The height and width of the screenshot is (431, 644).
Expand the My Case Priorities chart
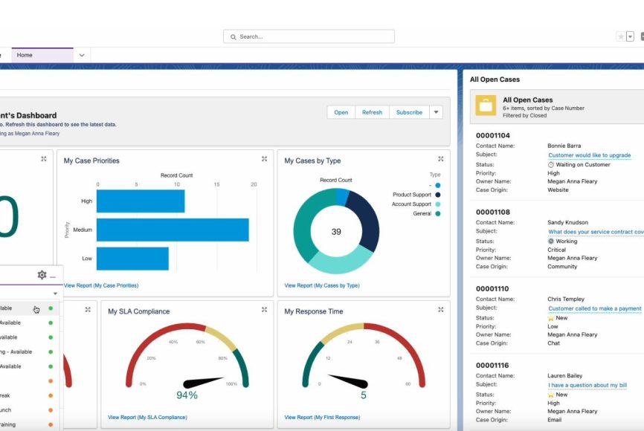[264, 159]
